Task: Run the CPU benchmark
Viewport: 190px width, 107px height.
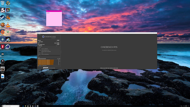Action: [x=58, y=43]
